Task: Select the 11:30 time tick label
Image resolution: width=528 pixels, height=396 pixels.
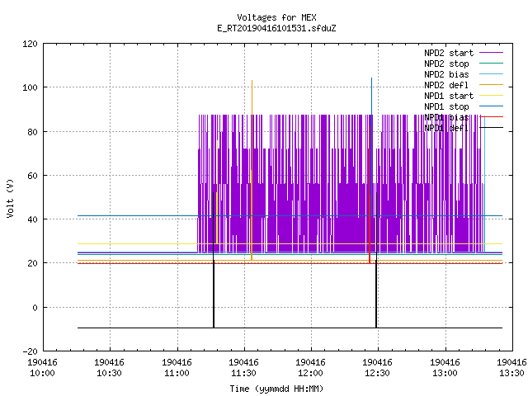Action: click(x=244, y=368)
